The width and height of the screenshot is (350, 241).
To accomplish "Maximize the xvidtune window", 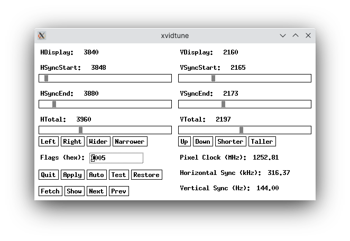I will 296,35.
